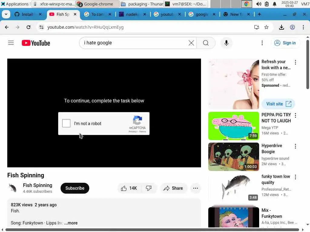Switch to the New Tab tab
This screenshot has width=310, height=232.
click(236, 14)
